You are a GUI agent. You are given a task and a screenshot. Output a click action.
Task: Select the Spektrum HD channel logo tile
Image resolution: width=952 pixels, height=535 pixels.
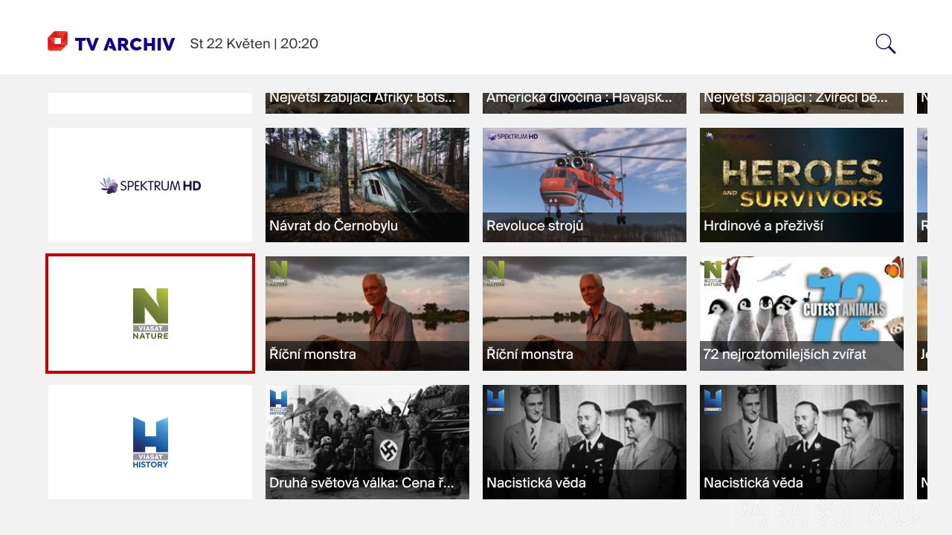[150, 185]
